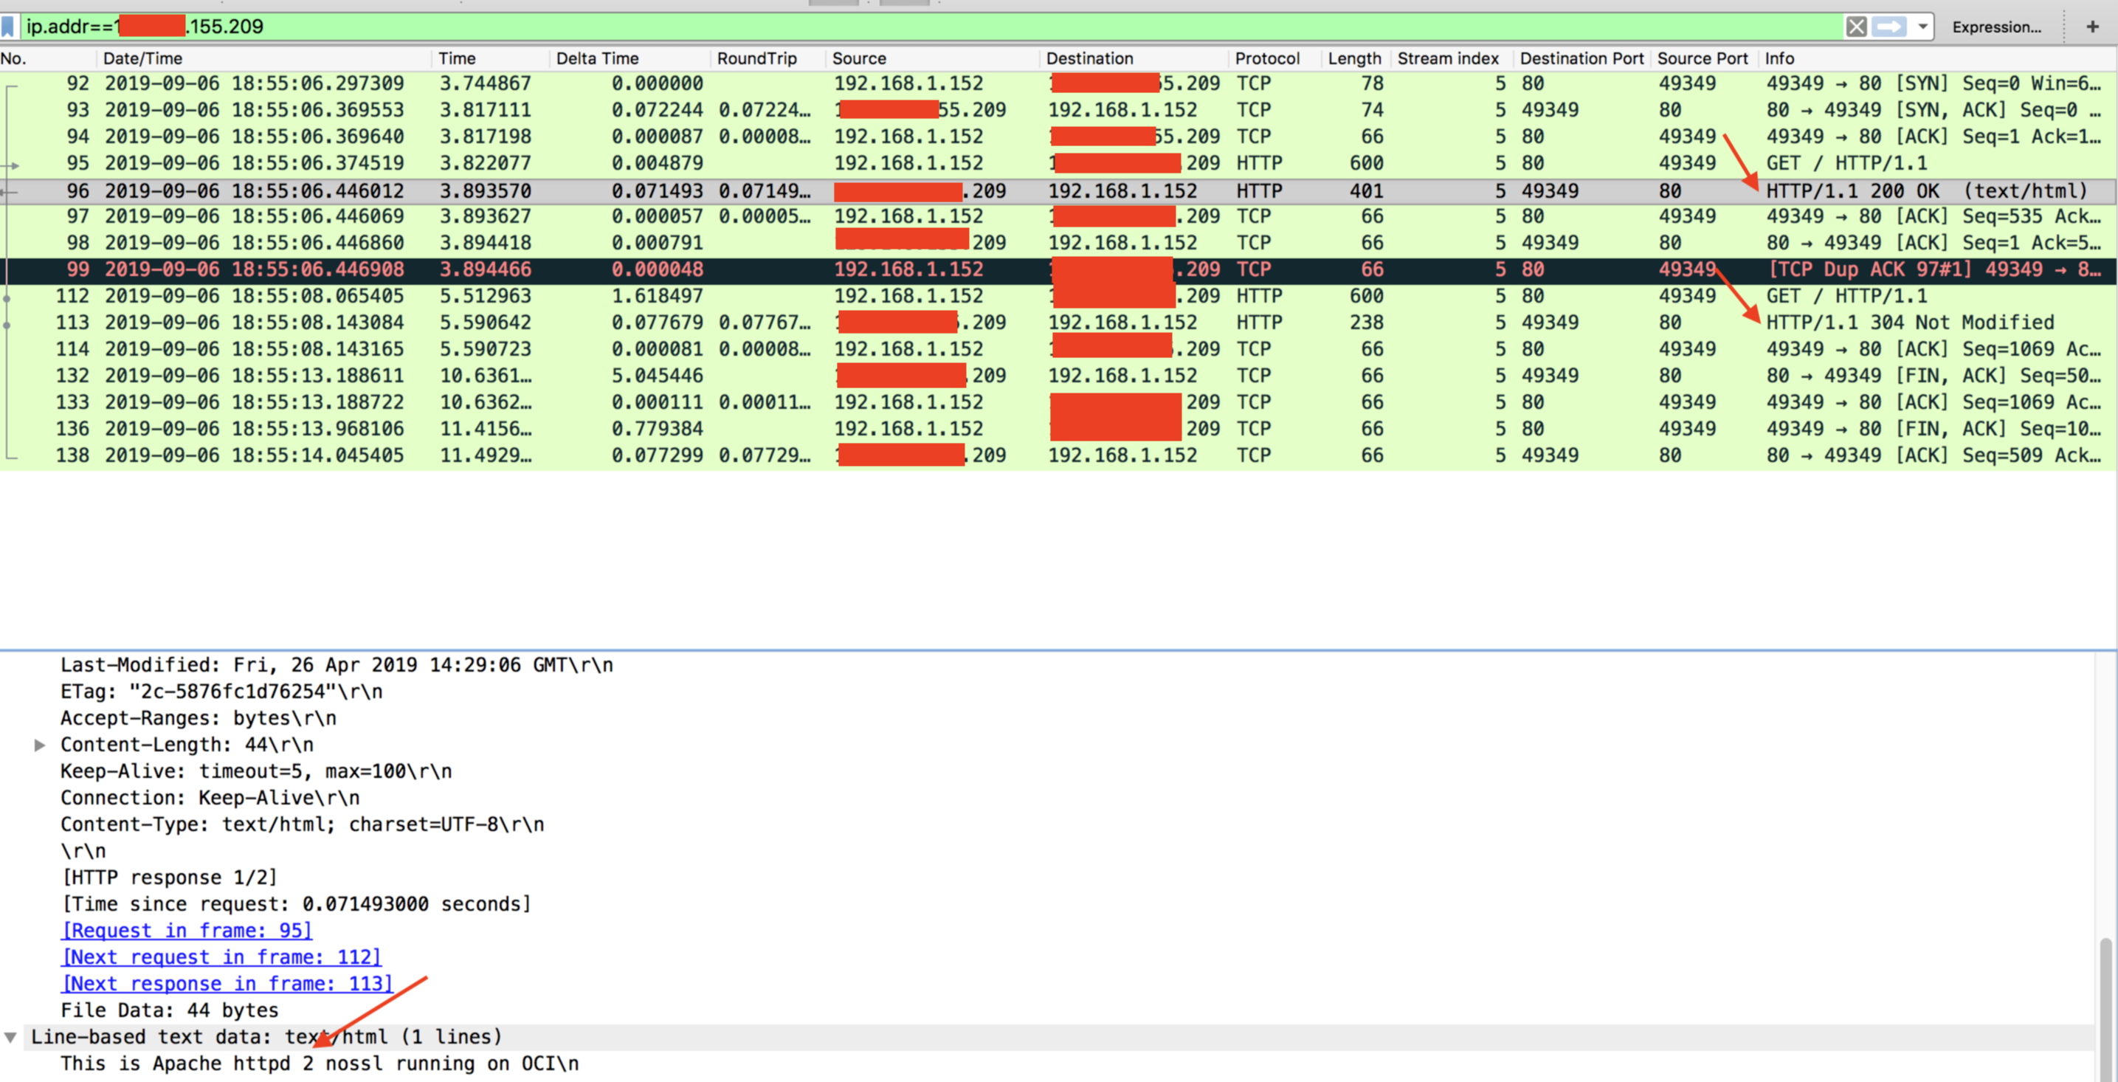Expand the Content-Length field
Viewport: 2118px width, 1082px height.
tap(38, 745)
